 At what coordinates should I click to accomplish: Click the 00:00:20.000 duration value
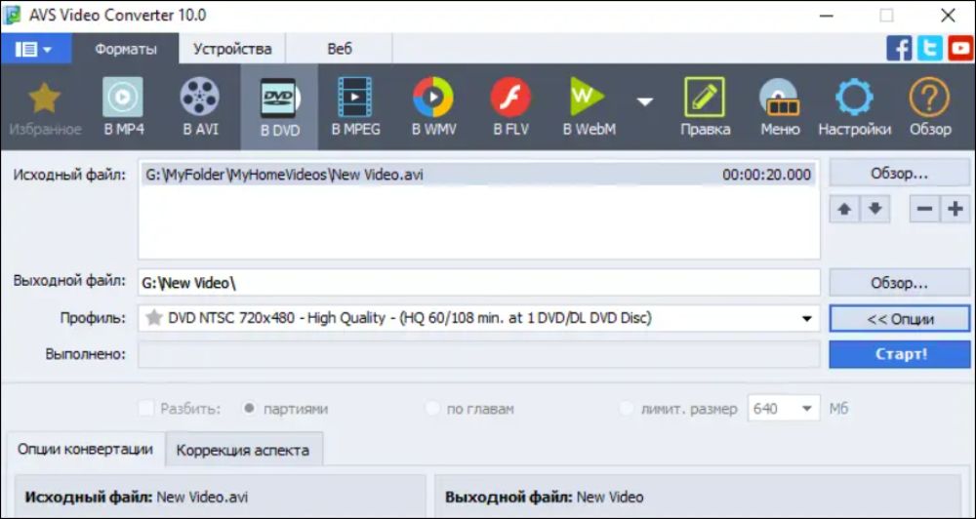pos(766,175)
